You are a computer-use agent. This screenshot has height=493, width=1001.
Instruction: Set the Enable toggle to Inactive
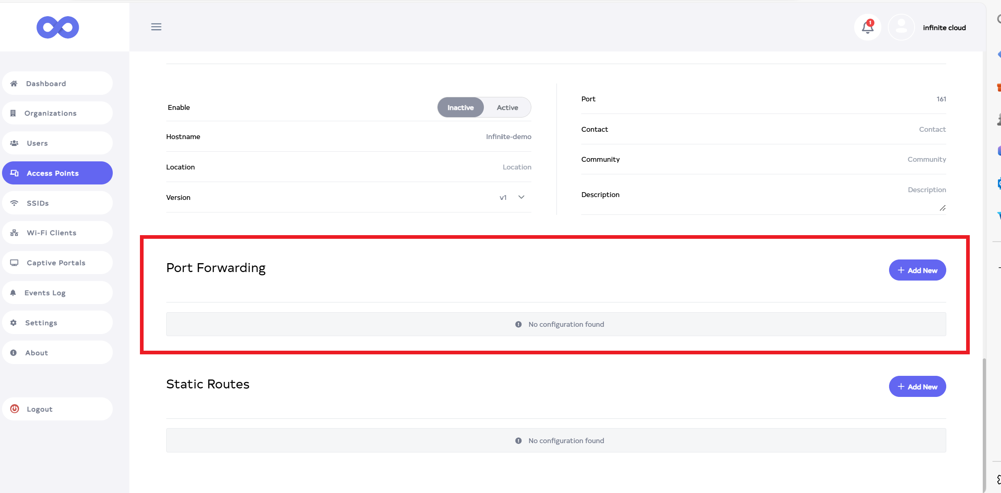pos(460,107)
